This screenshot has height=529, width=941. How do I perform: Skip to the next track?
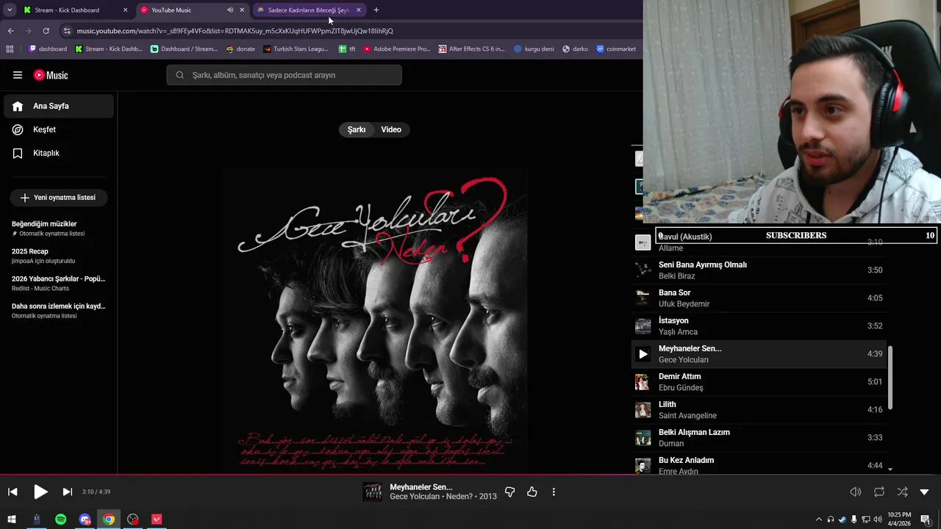(x=67, y=492)
